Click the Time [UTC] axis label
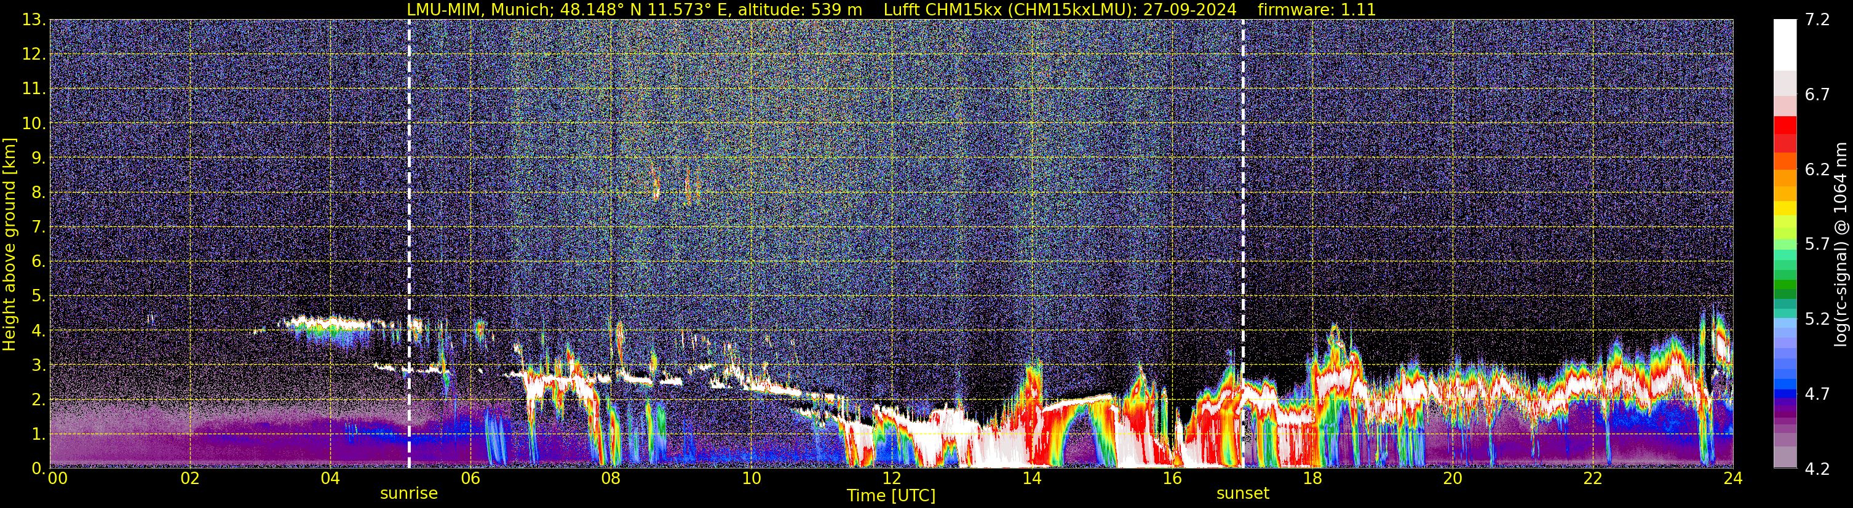The image size is (1853, 508). click(891, 496)
